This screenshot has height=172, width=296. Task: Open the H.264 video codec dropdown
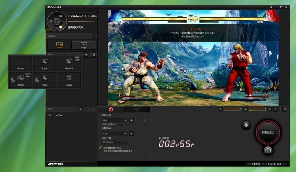tap(114, 134)
